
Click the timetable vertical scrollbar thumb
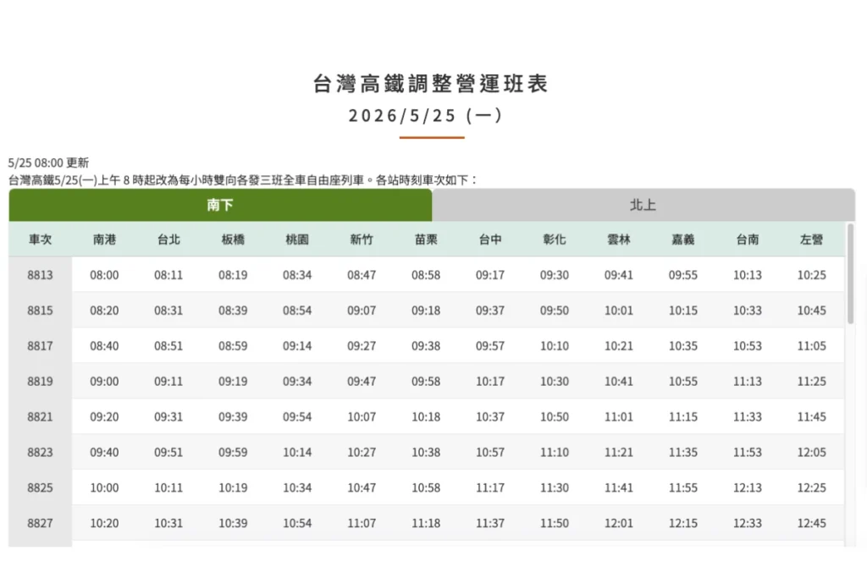point(850,273)
